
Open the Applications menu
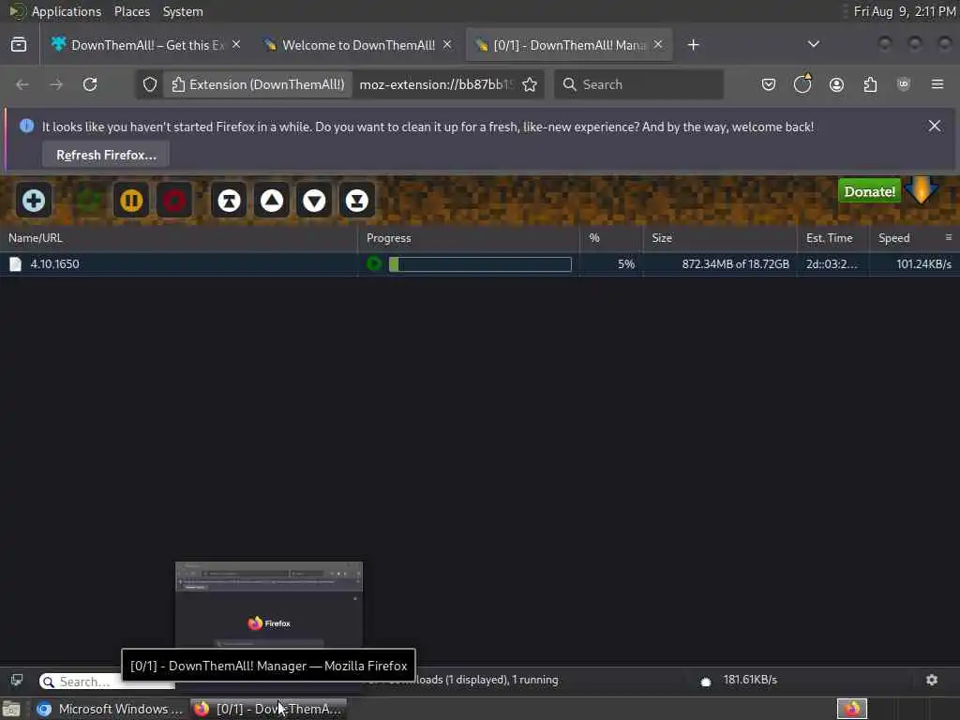[67, 11]
